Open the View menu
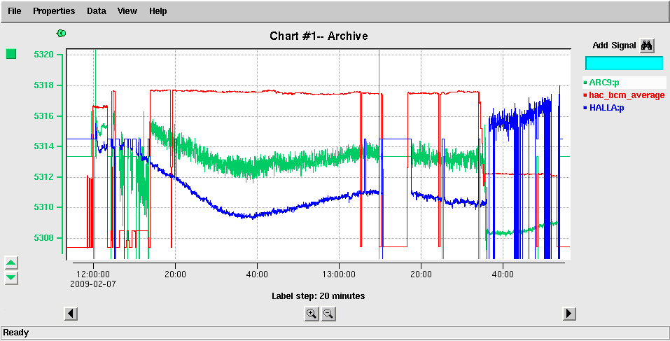The height and width of the screenshot is (341, 670). [x=127, y=11]
